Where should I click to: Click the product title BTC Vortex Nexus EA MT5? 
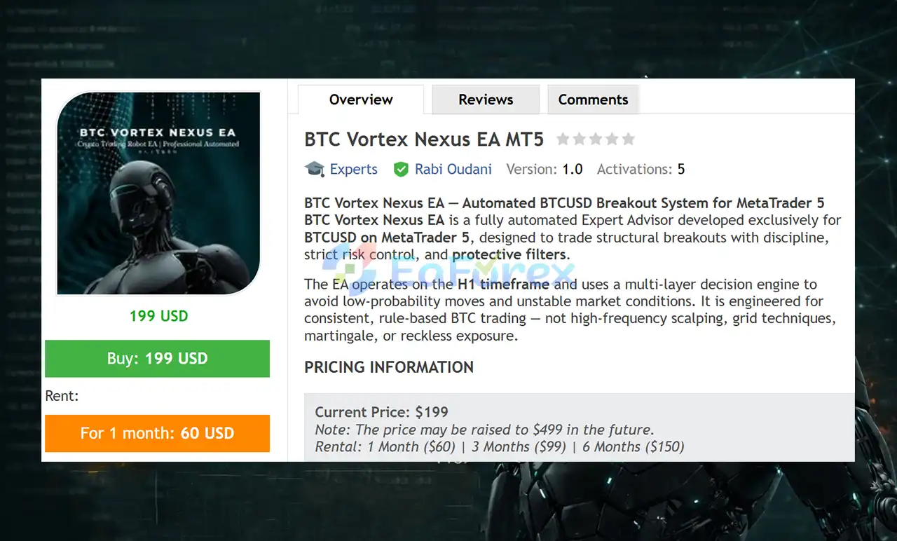tap(423, 139)
